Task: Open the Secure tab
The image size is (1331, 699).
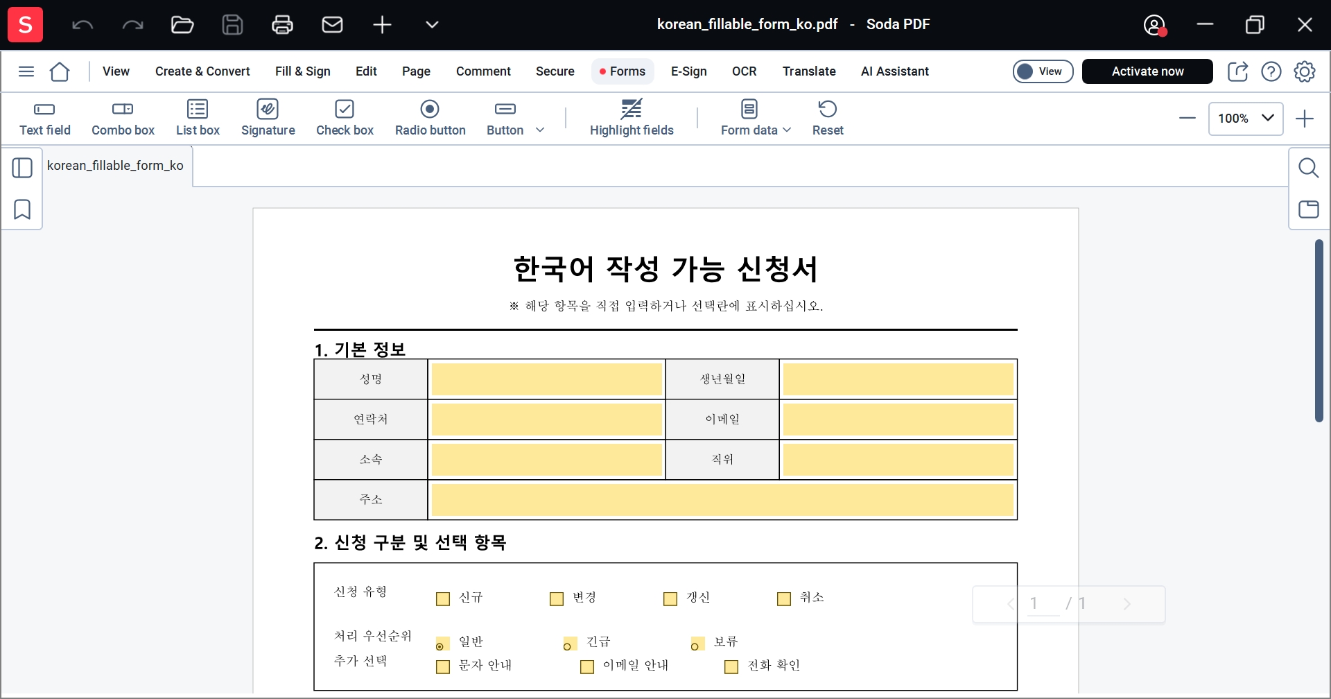Action: [555, 71]
